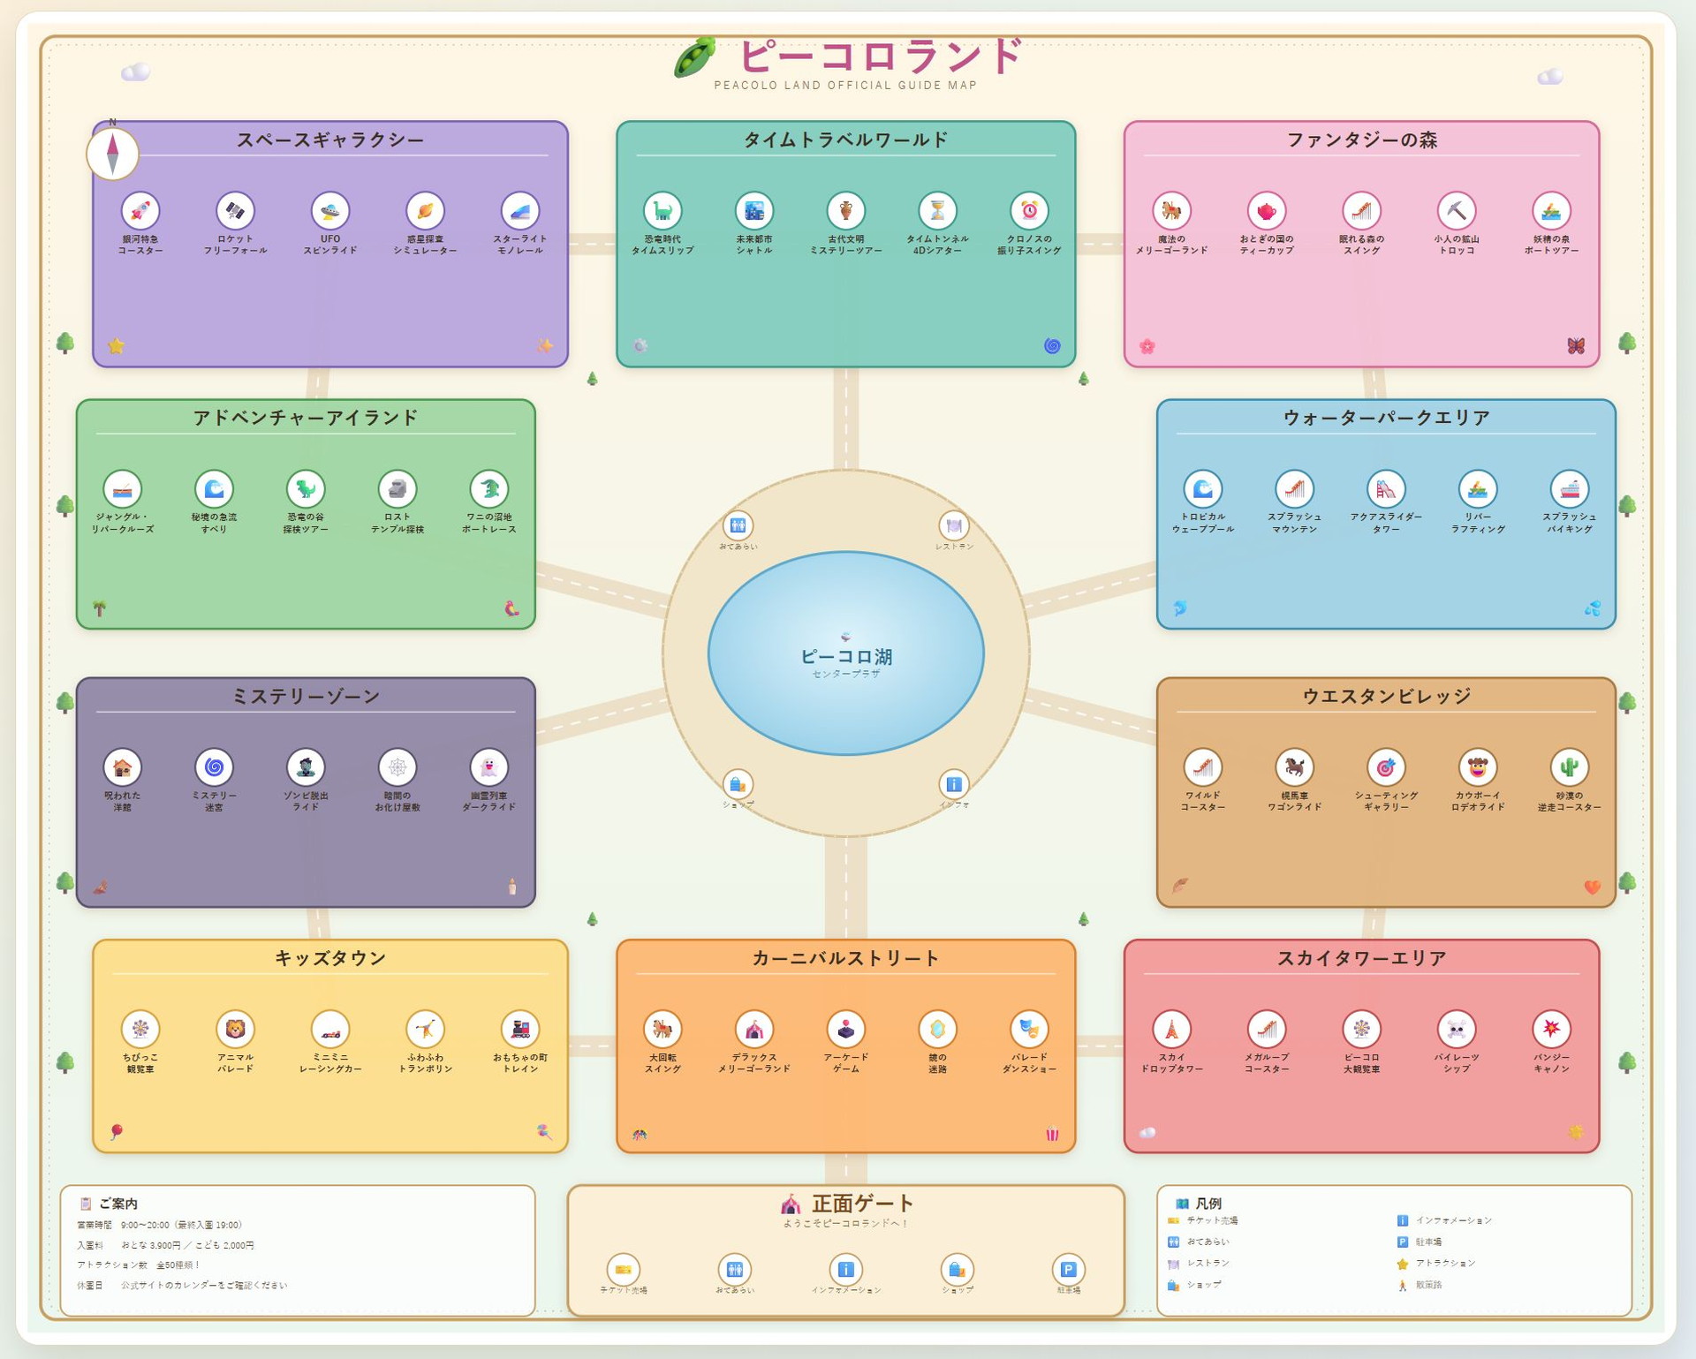
Task: Click the ピーコロ湖 center plaza label
Action: [x=846, y=657]
